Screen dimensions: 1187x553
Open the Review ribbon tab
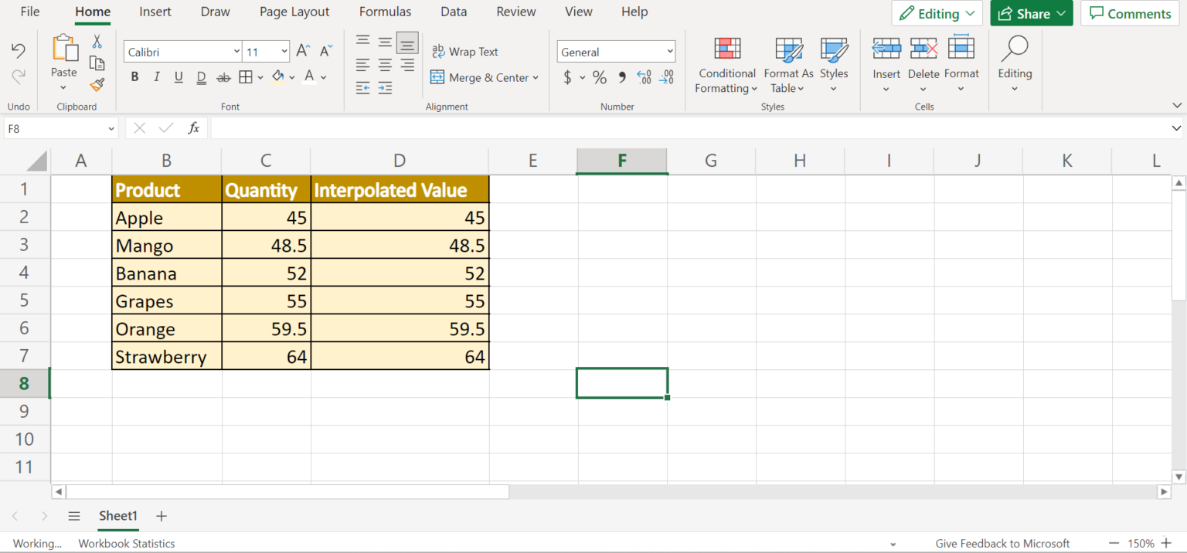point(515,12)
